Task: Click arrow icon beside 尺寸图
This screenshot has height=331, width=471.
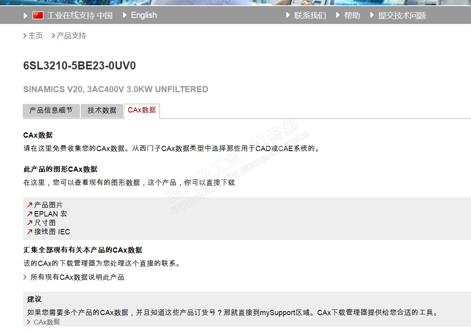Action: tap(29, 223)
